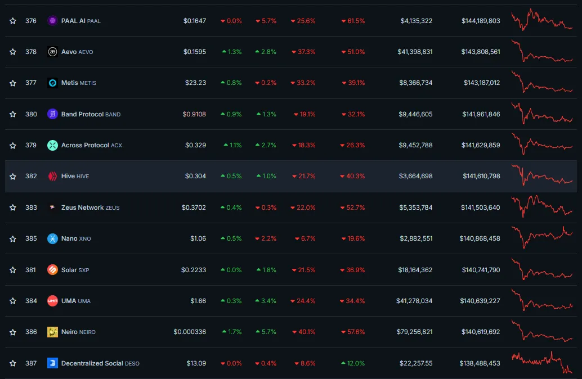Open the UMA coin page
The height and width of the screenshot is (379, 582).
pos(76,301)
